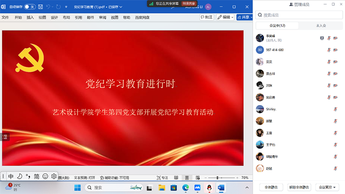Open the IME emoji smiley panel
Image resolution: width=345 pixels, height=194 pixels.
coord(45,176)
